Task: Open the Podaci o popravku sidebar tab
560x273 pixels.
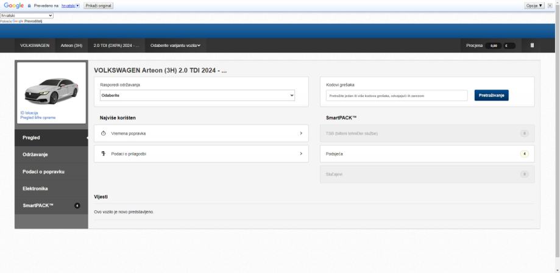Action: (x=51, y=171)
